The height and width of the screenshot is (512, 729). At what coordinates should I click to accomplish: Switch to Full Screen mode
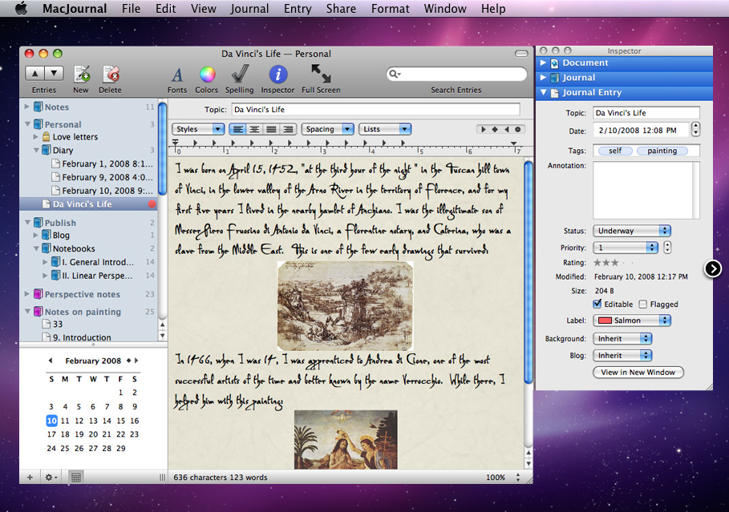pyautogui.click(x=321, y=74)
